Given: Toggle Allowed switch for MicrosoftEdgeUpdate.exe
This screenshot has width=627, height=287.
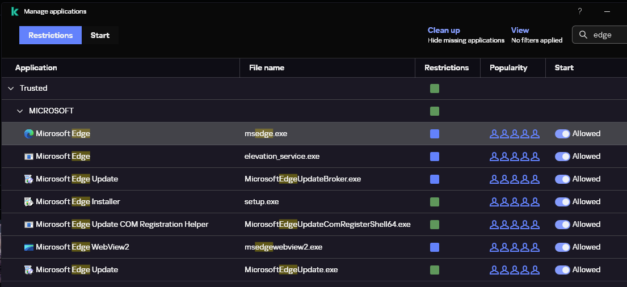Looking at the screenshot, I should coord(562,270).
